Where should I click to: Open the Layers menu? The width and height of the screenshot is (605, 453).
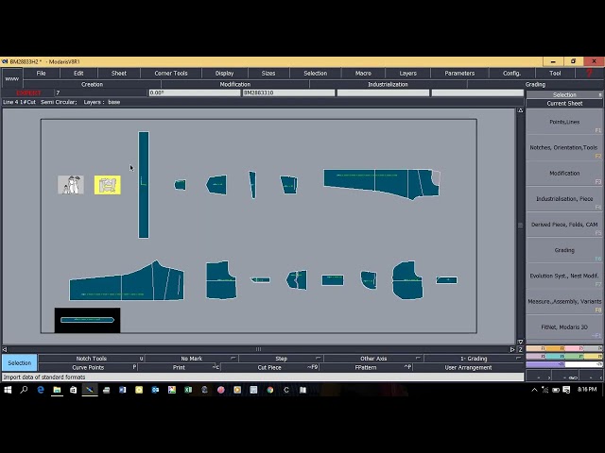pos(407,74)
